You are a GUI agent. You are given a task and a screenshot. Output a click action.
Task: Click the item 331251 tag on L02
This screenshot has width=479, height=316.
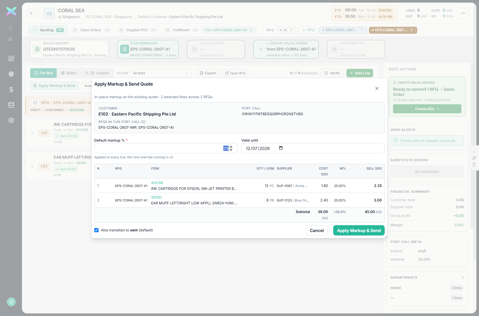[x=66, y=169]
